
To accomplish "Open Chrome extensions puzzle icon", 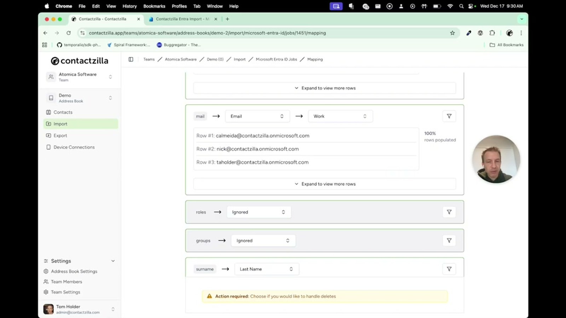I will click(492, 33).
